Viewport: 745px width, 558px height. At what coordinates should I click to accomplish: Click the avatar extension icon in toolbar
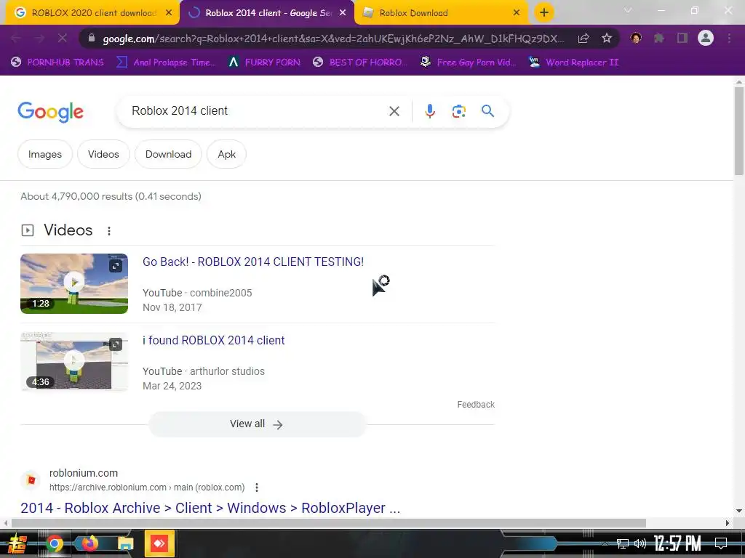tap(636, 38)
